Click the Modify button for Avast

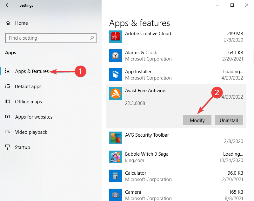click(197, 120)
